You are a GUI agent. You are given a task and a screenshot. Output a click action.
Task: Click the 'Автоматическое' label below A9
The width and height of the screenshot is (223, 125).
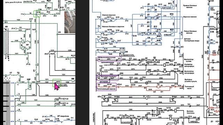coord(107,62)
